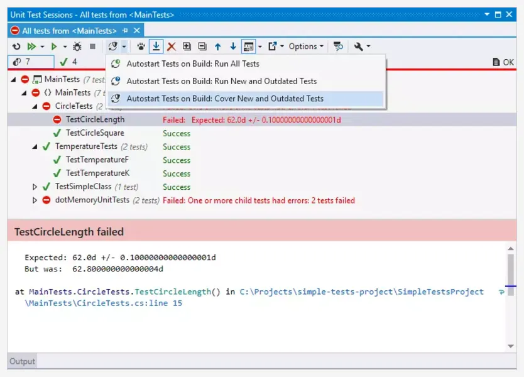524x377 pixels.
Task: Click the Collapse All minus icon
Action: tap(202, 46)
